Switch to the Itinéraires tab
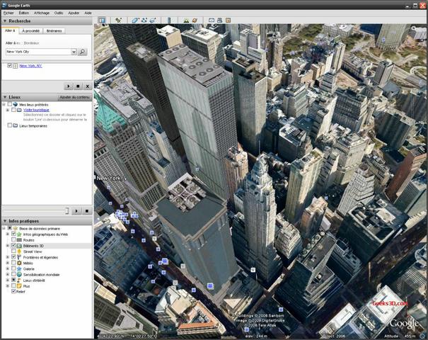 (54, 31)
